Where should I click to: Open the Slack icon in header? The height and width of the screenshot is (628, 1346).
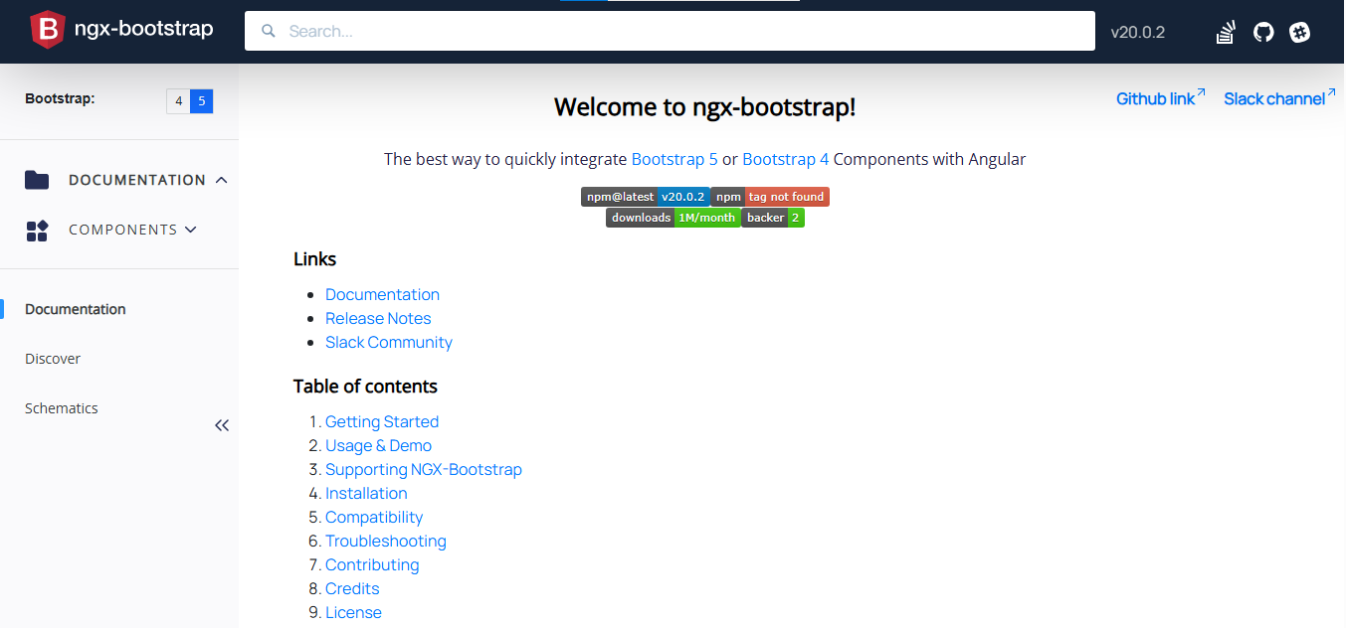[x=1299, y=32]
